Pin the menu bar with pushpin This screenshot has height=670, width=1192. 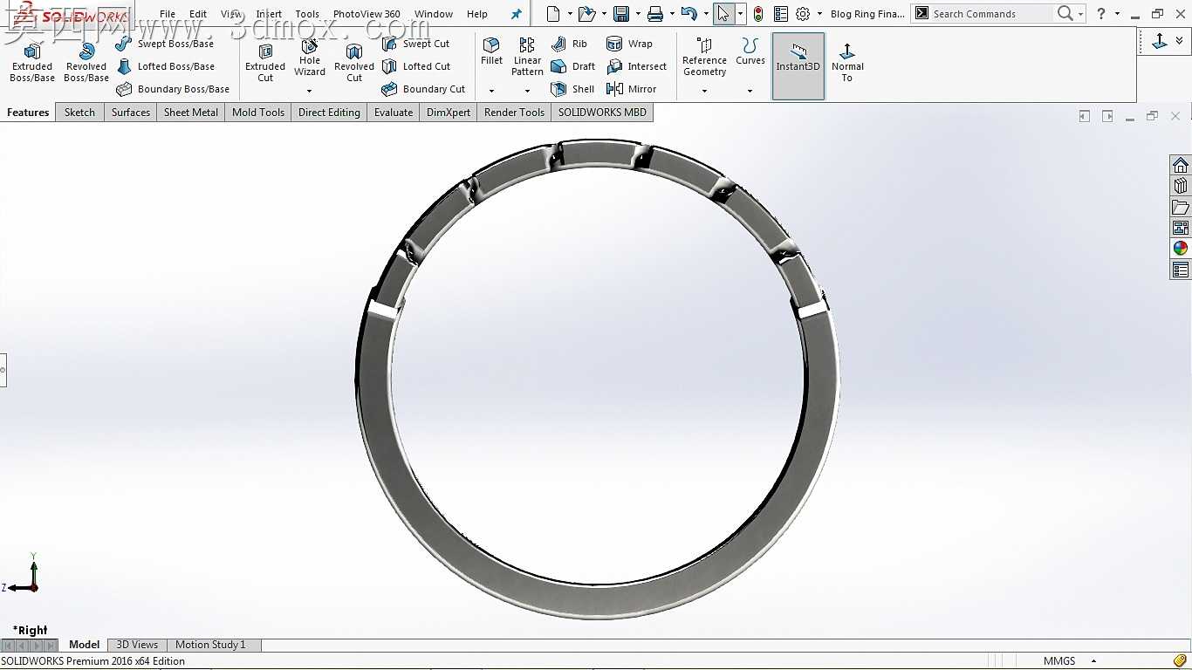click(516, 14)
